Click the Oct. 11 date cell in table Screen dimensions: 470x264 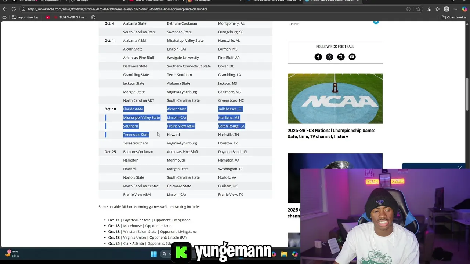[110, 41]
